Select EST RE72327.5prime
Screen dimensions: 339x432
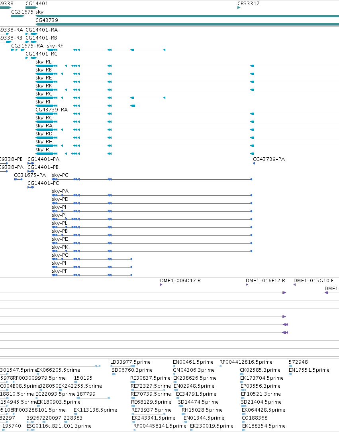(x=148, y=390)
